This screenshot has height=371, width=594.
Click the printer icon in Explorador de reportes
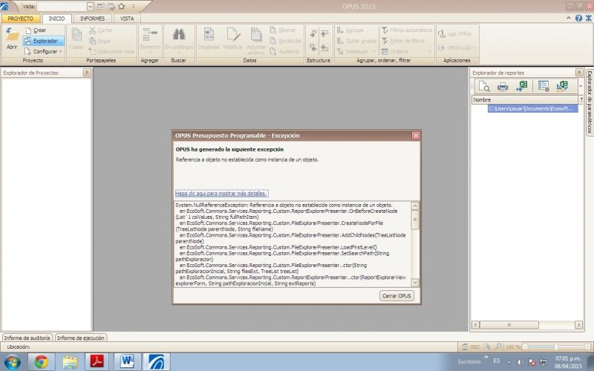pyautogui.click(x=503, y=87)
